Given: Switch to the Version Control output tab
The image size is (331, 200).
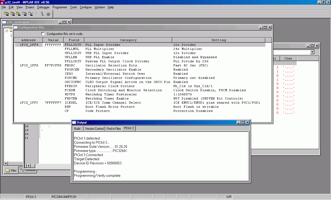Looking at the screenshot, I should coord(94,129).
